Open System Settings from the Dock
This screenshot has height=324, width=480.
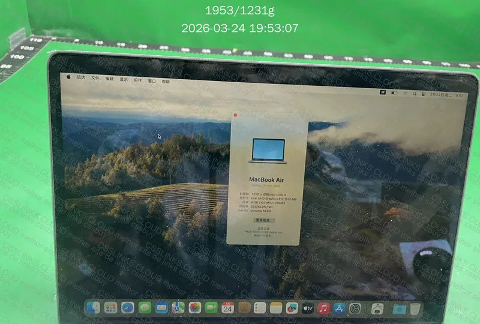tap(355, 308)
